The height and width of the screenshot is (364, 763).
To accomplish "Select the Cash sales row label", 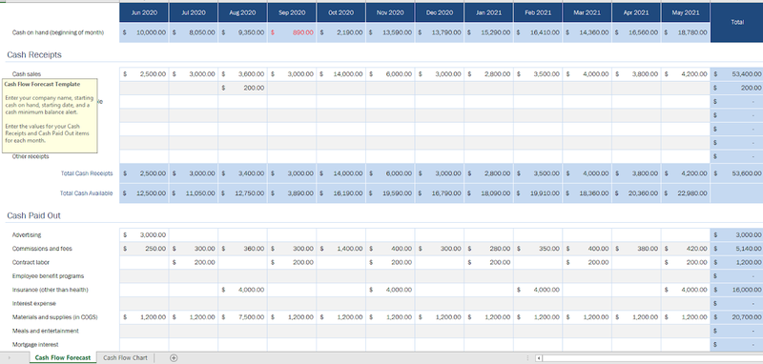I will [27, 74].
